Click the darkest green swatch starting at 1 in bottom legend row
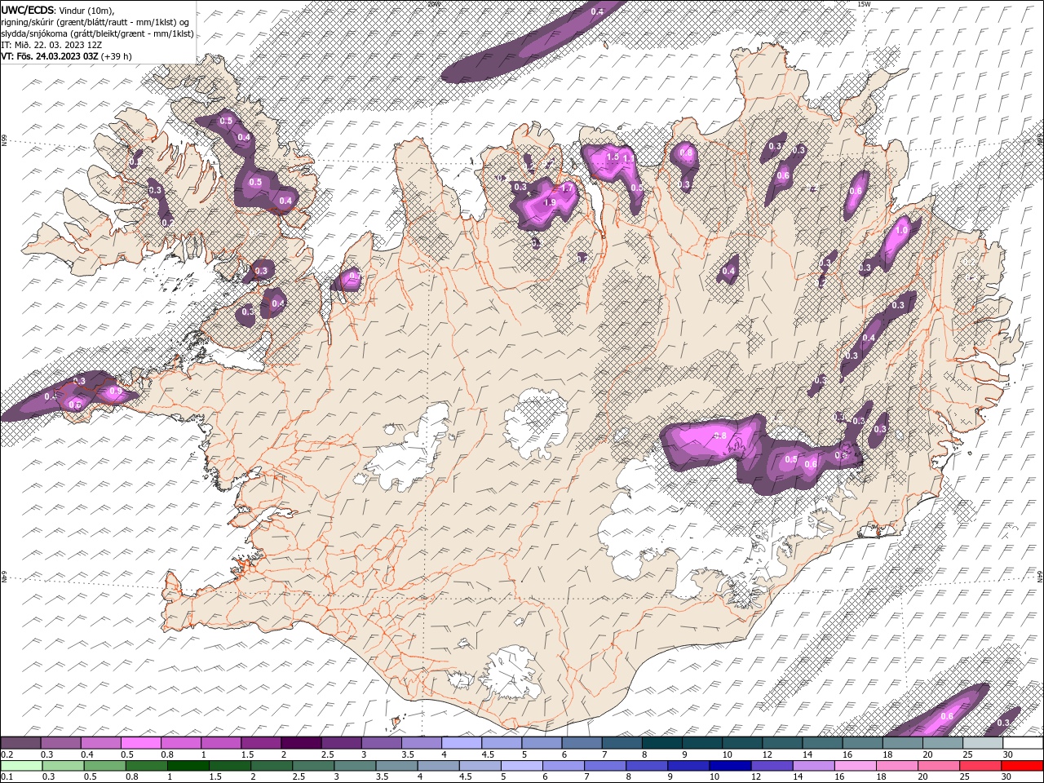 point(188,766)
